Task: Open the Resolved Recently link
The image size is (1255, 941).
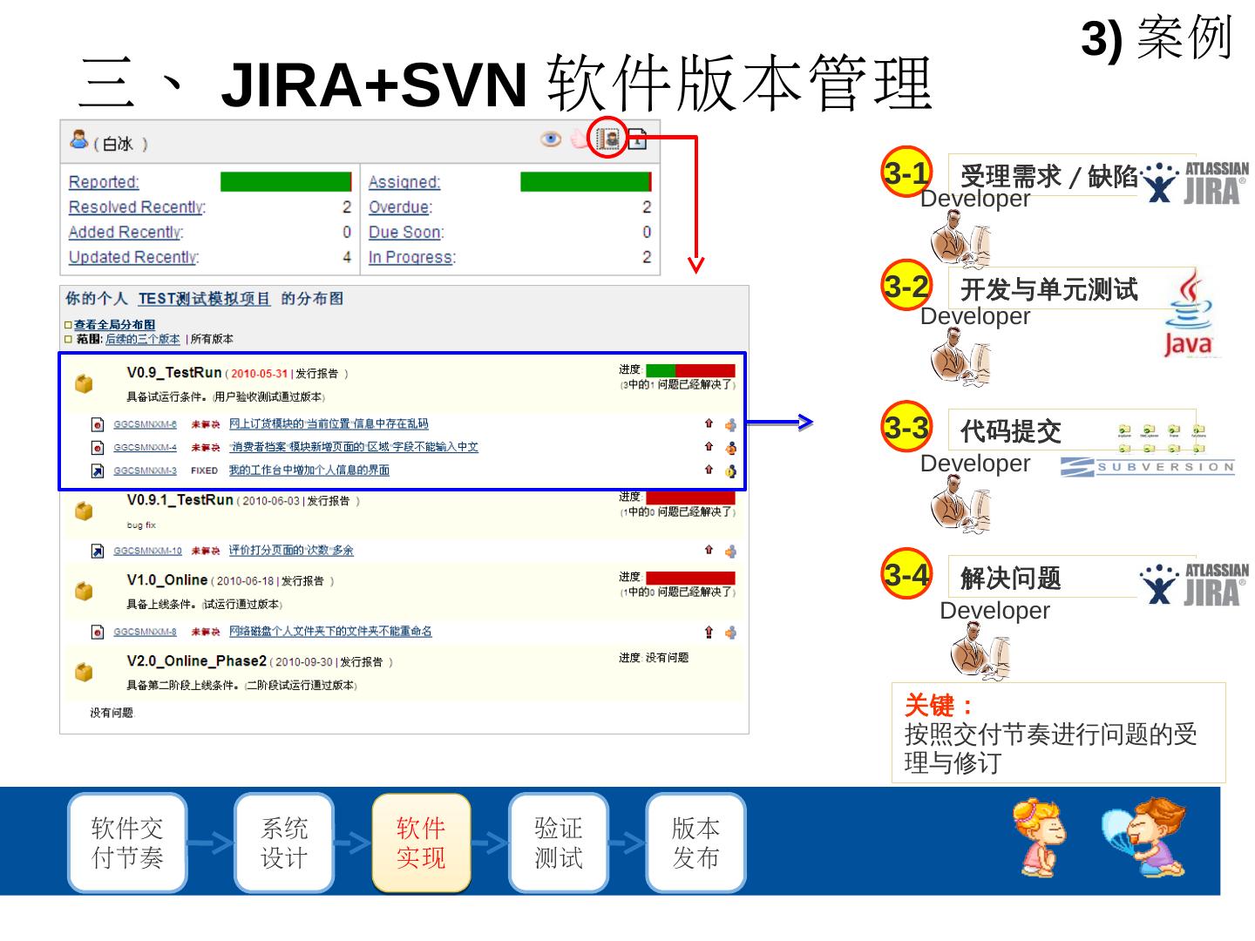Action: click(137, 207)
